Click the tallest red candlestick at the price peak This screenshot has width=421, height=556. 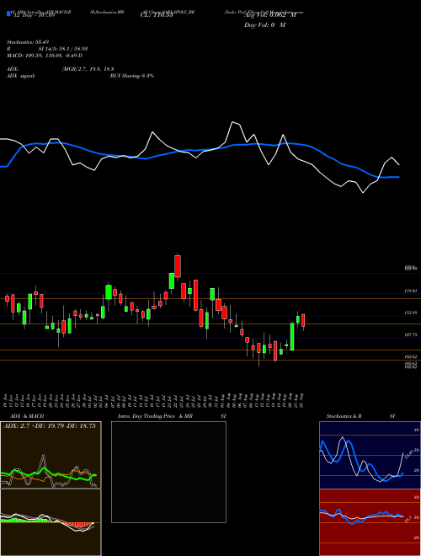[178, 266]
